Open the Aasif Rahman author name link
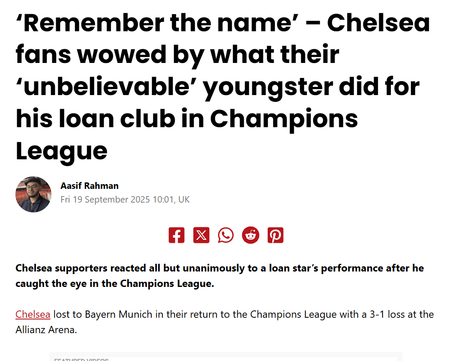The height and width of the screenshot is (361, 455). [90, 186]
